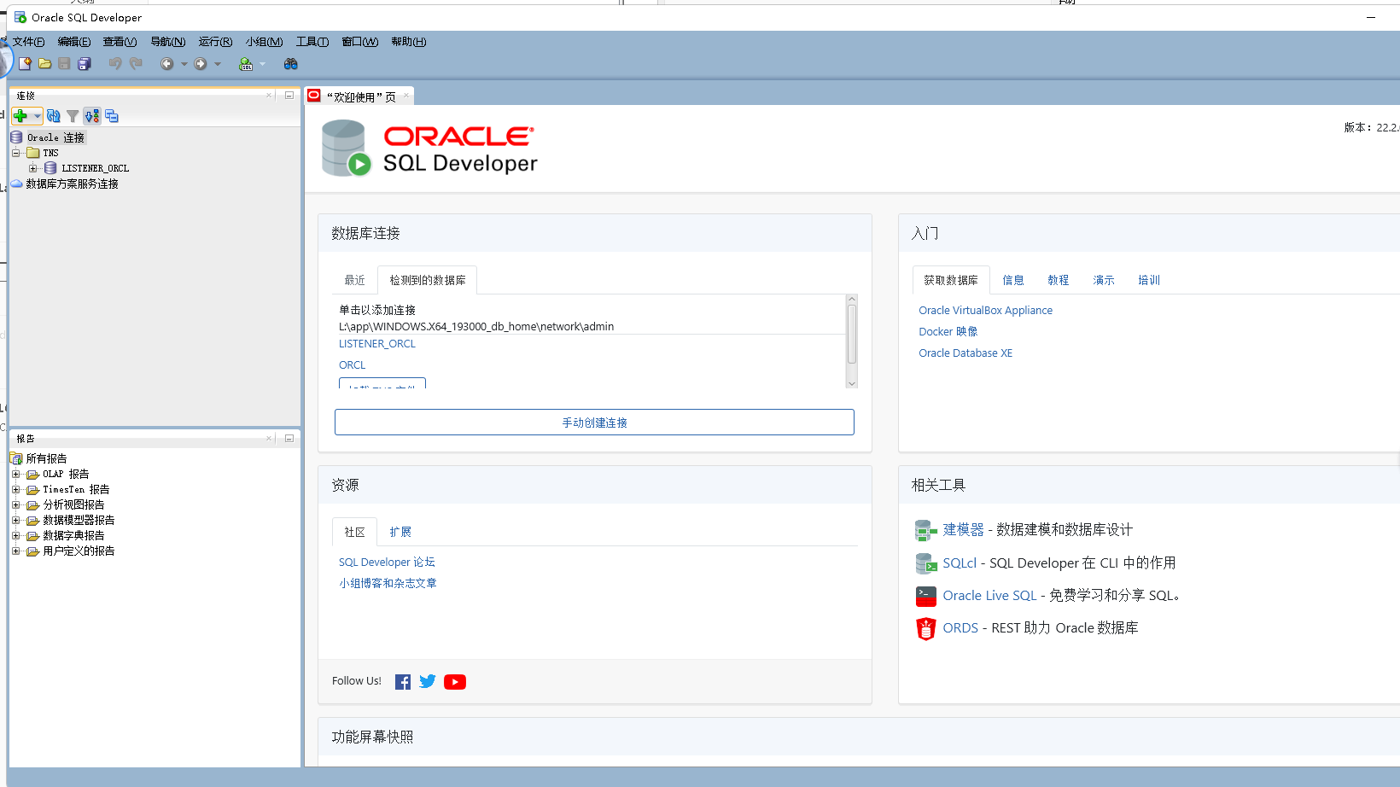Open the 编辑(E) menu
The height and width of the screenshot is (787, 1400).
tap(74, 42)
